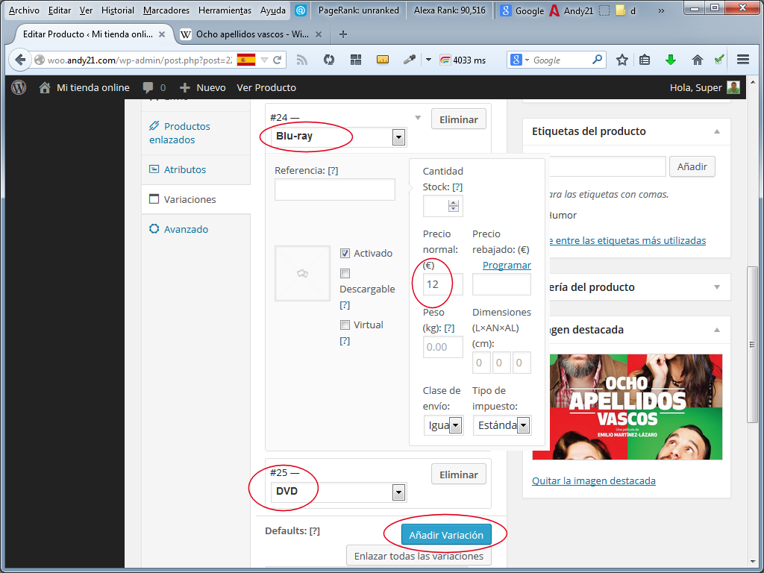Go to browser home page icon
Screen dimensions: 764x573
coord(698,60)
